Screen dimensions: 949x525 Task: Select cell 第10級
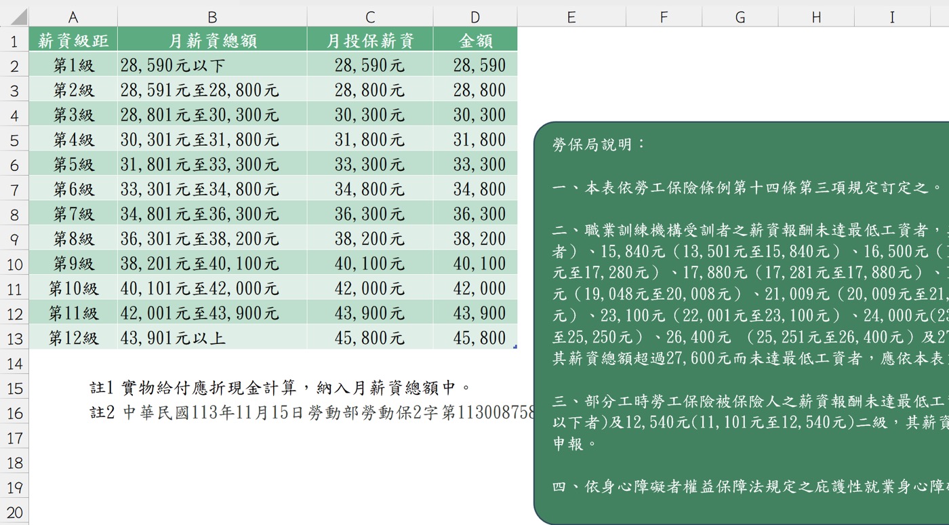[73, 288]
